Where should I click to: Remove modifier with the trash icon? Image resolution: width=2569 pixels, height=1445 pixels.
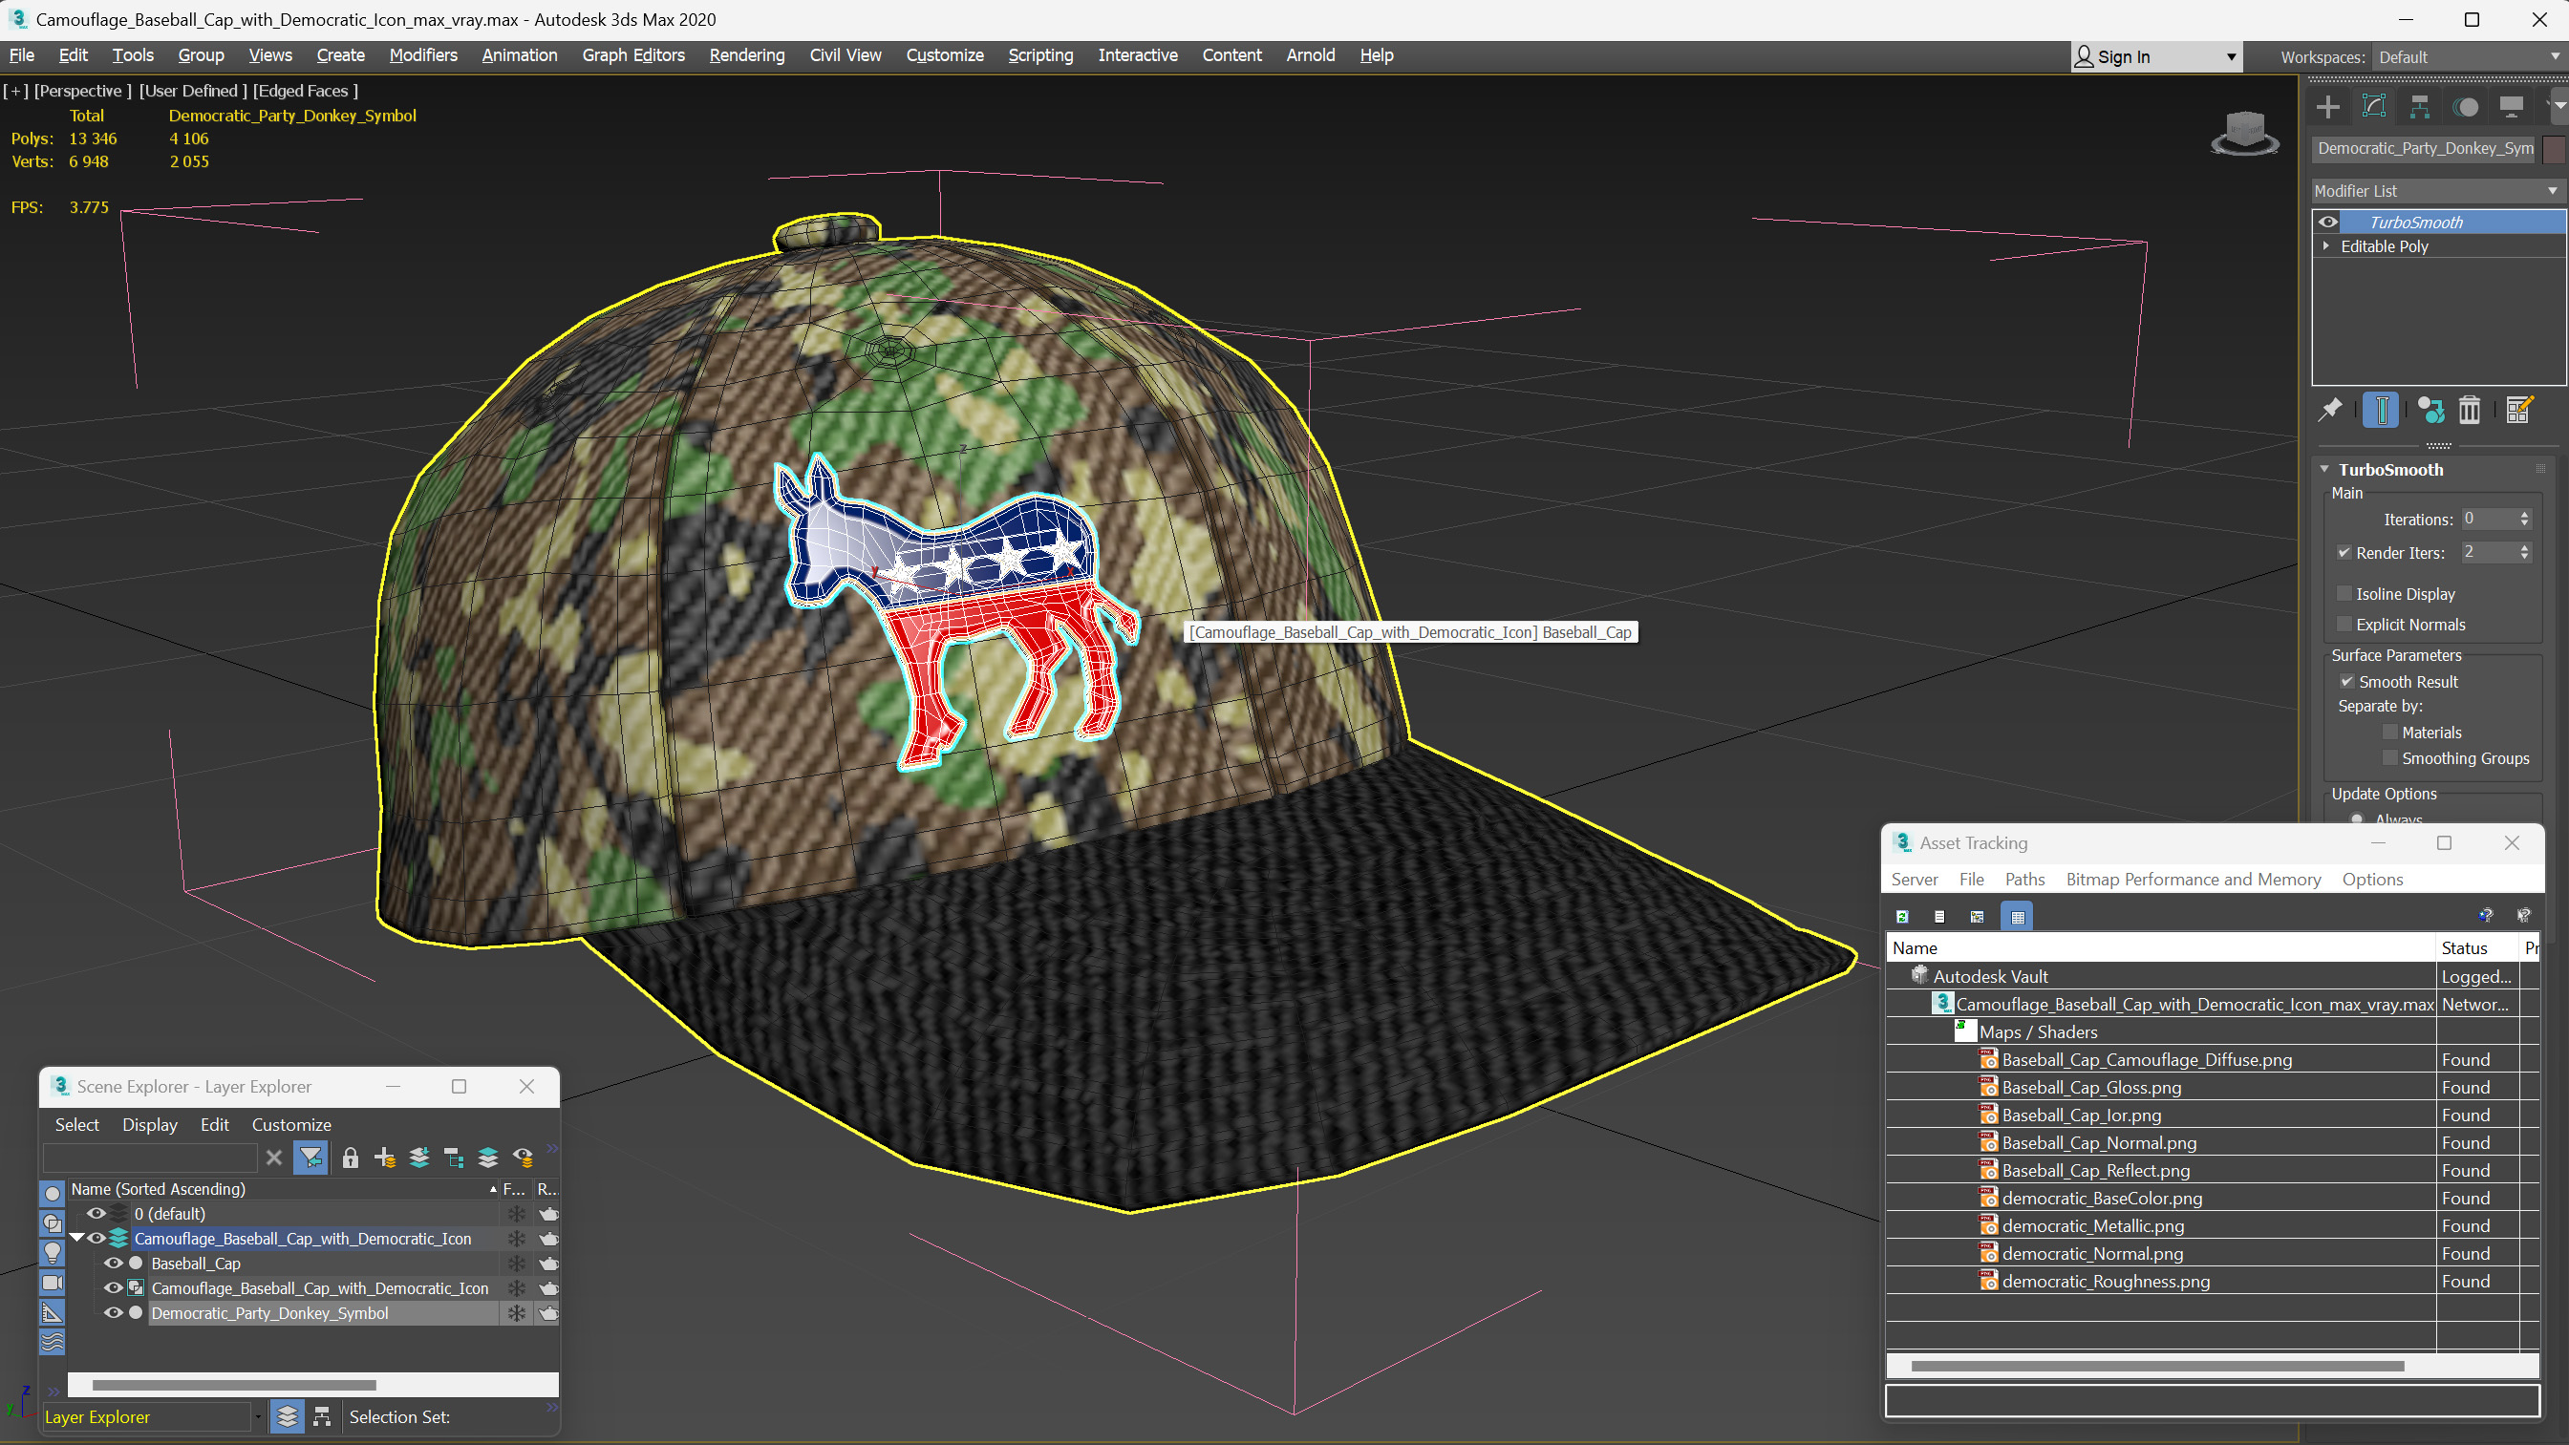[x=2470, y=410]
